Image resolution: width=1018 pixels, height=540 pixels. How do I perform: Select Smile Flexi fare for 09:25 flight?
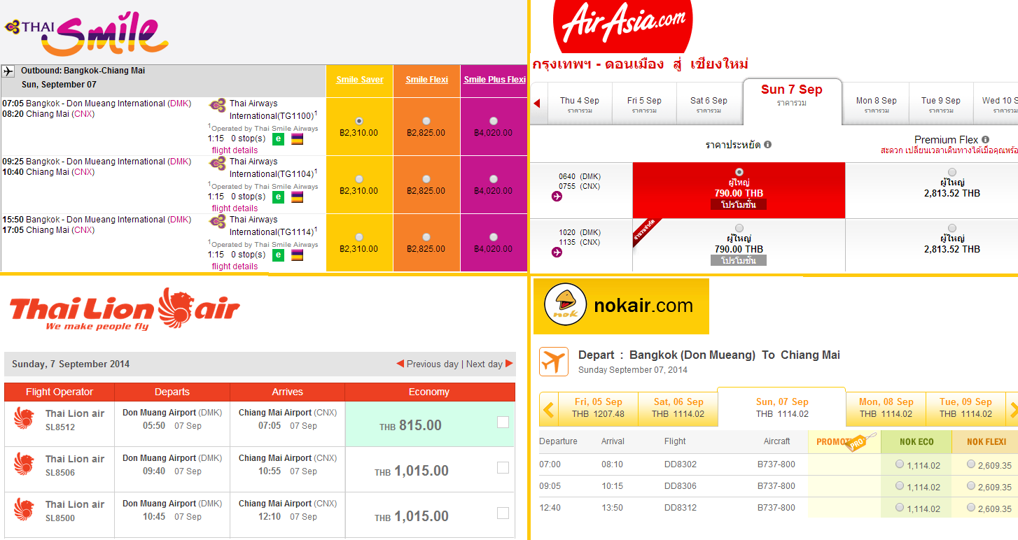[x=426, y=179]
